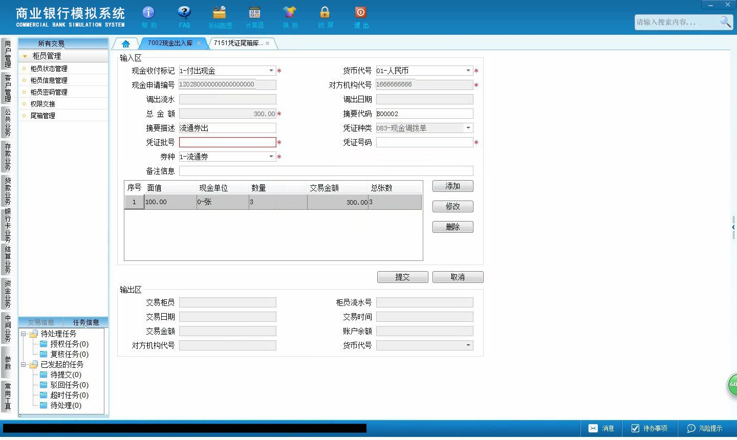Click the 提交 submit button
This screenshot has height=440, width=737.
(x=403, y=277)
